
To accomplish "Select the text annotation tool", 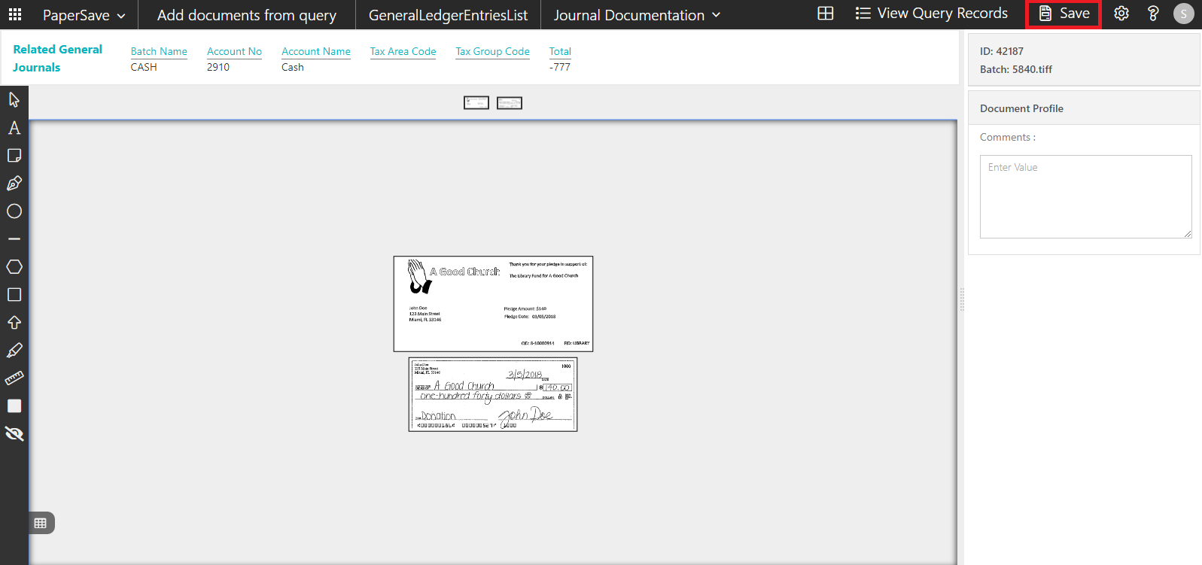I will click(14, 128).
